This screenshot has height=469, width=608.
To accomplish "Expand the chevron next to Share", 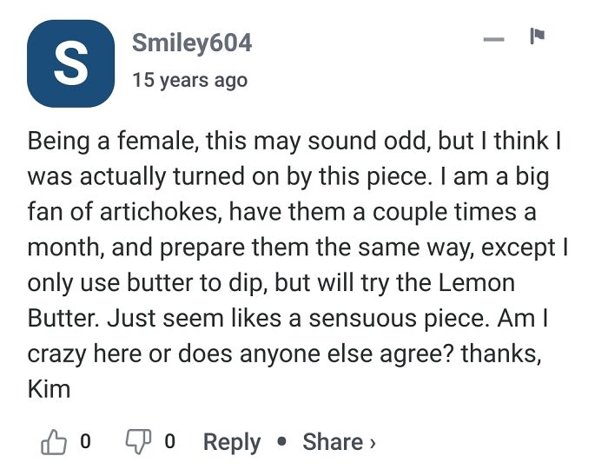I will 373,442.
